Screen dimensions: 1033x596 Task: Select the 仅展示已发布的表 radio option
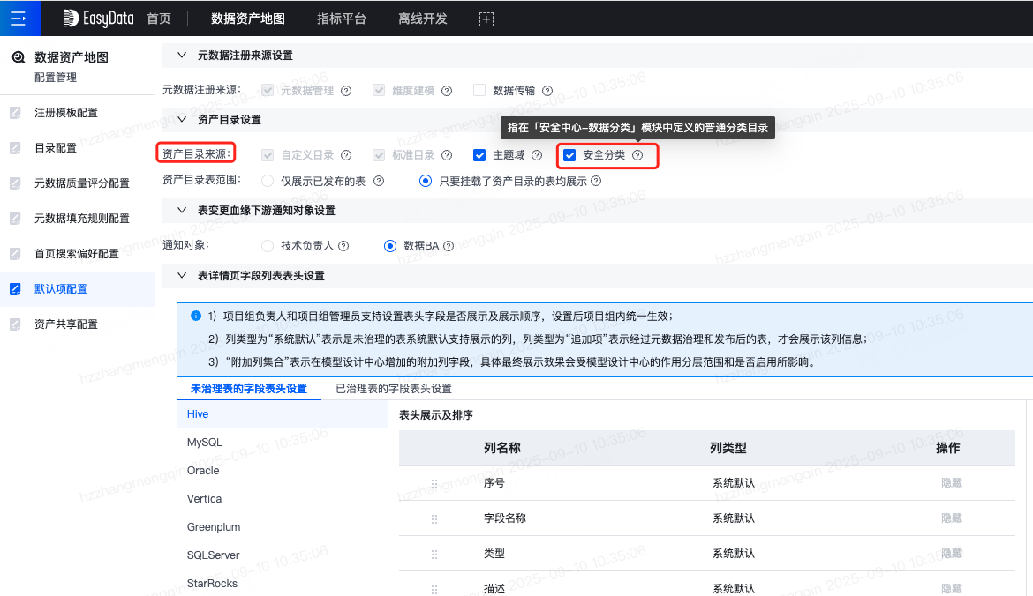[x=268, y=181]
